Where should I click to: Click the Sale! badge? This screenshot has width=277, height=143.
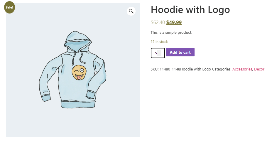pyautogui.click(x=9, y=7)
